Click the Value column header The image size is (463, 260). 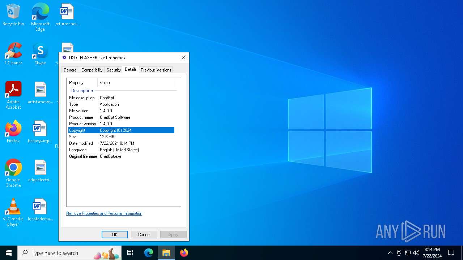pyautogui.click(x=136, y=83)
